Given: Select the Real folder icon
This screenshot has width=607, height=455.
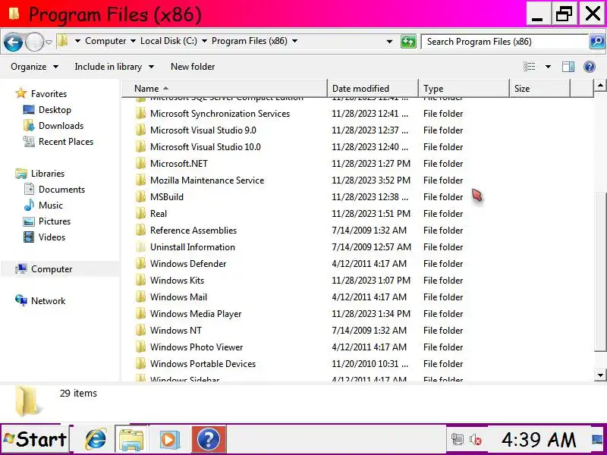Looking at the screenshot, I should coord(140,214).
